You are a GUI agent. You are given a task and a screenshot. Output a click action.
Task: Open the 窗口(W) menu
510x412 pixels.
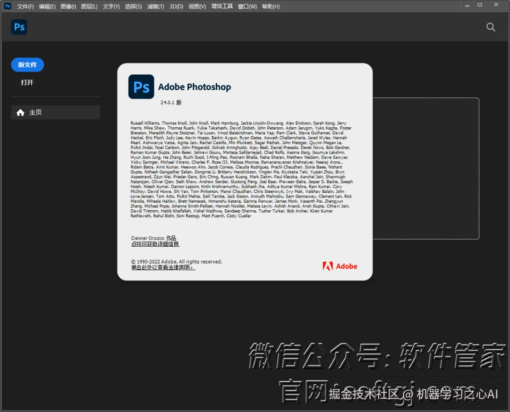pyautogui.click(x=247, y=7)
